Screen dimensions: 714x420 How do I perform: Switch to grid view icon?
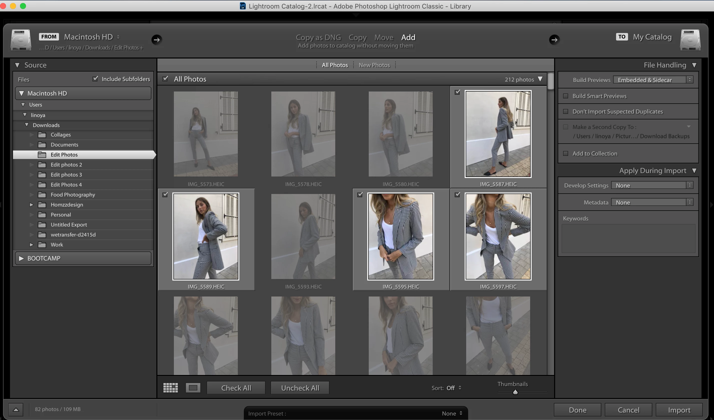click(171, 388)
